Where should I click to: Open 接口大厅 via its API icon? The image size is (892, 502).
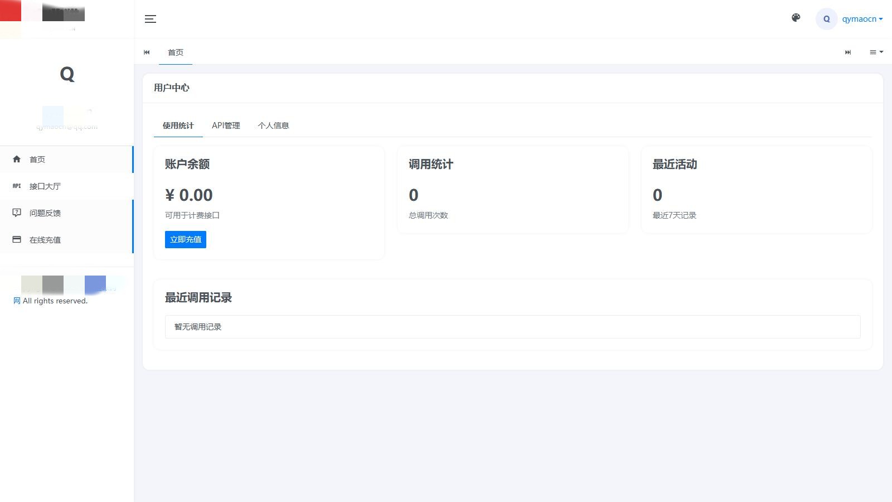[x=17, y=186]
